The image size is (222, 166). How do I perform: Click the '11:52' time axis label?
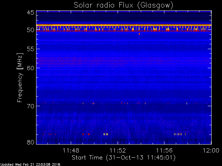118,150
